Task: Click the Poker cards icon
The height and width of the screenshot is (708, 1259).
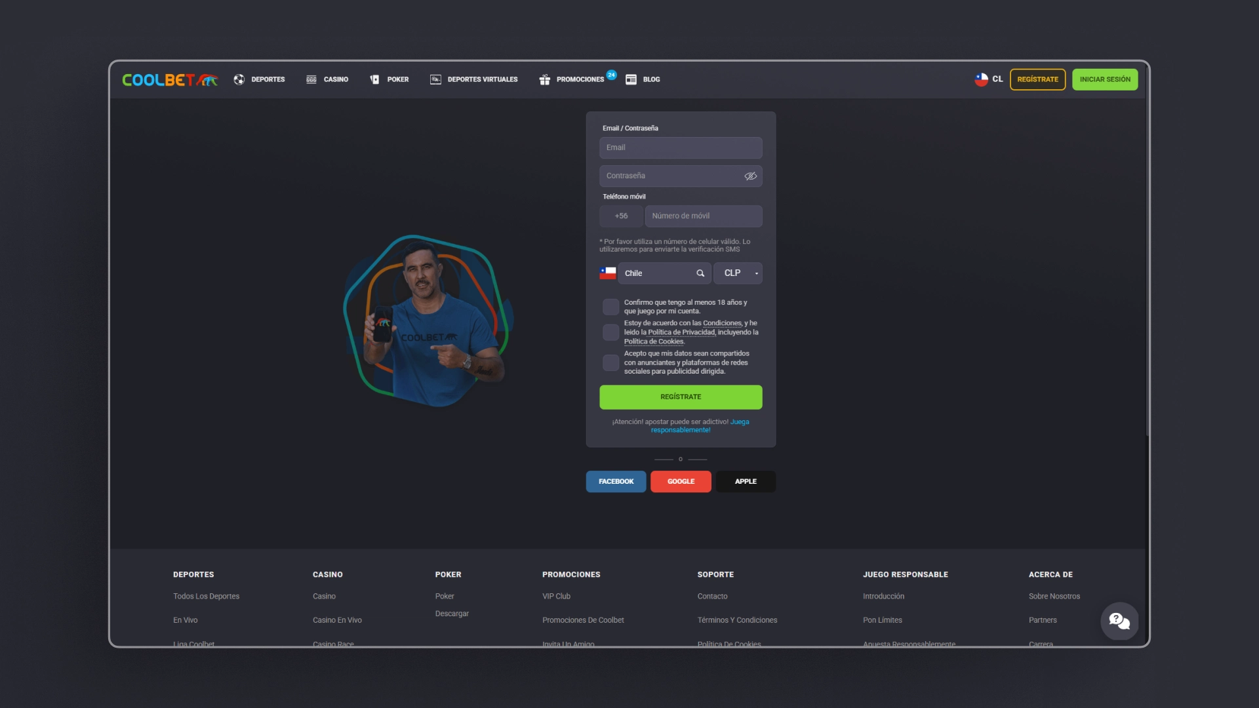Action: (x=374, y=79)
